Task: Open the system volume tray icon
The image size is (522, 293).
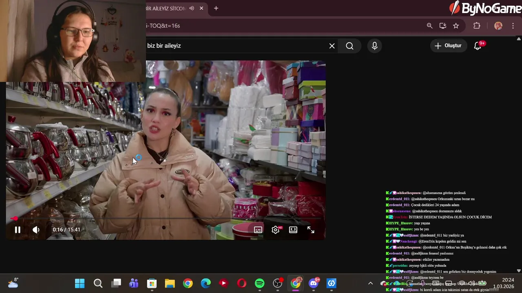Action: tap(472, 283)
